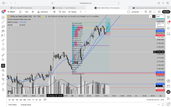Toggle the Safari sidebar
Viewport: 171px width, 107px height.
pyautogui.click(x=4, y=3)
